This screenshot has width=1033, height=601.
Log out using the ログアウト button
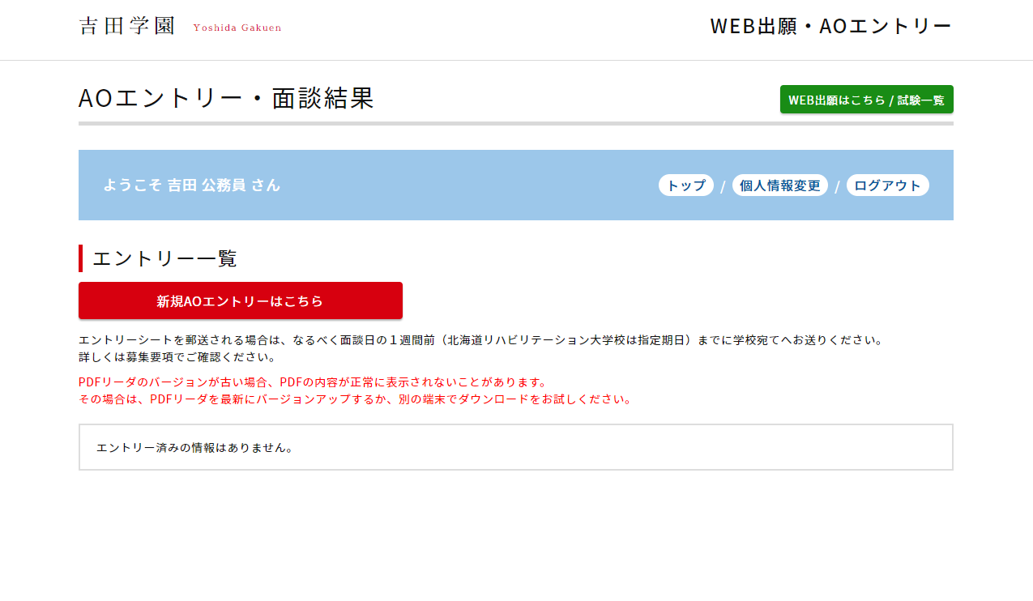887,185
